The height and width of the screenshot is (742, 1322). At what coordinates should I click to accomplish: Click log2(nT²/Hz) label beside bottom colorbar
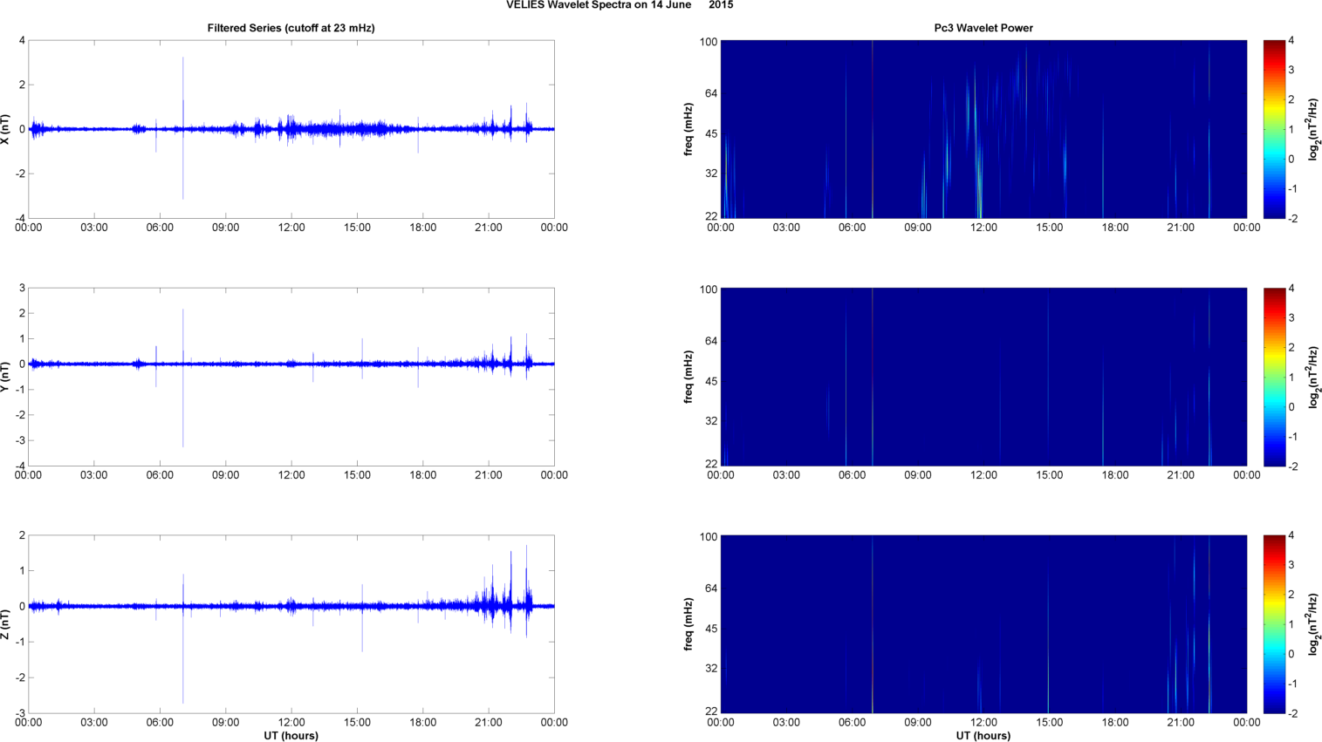(x=1313, y=624)
